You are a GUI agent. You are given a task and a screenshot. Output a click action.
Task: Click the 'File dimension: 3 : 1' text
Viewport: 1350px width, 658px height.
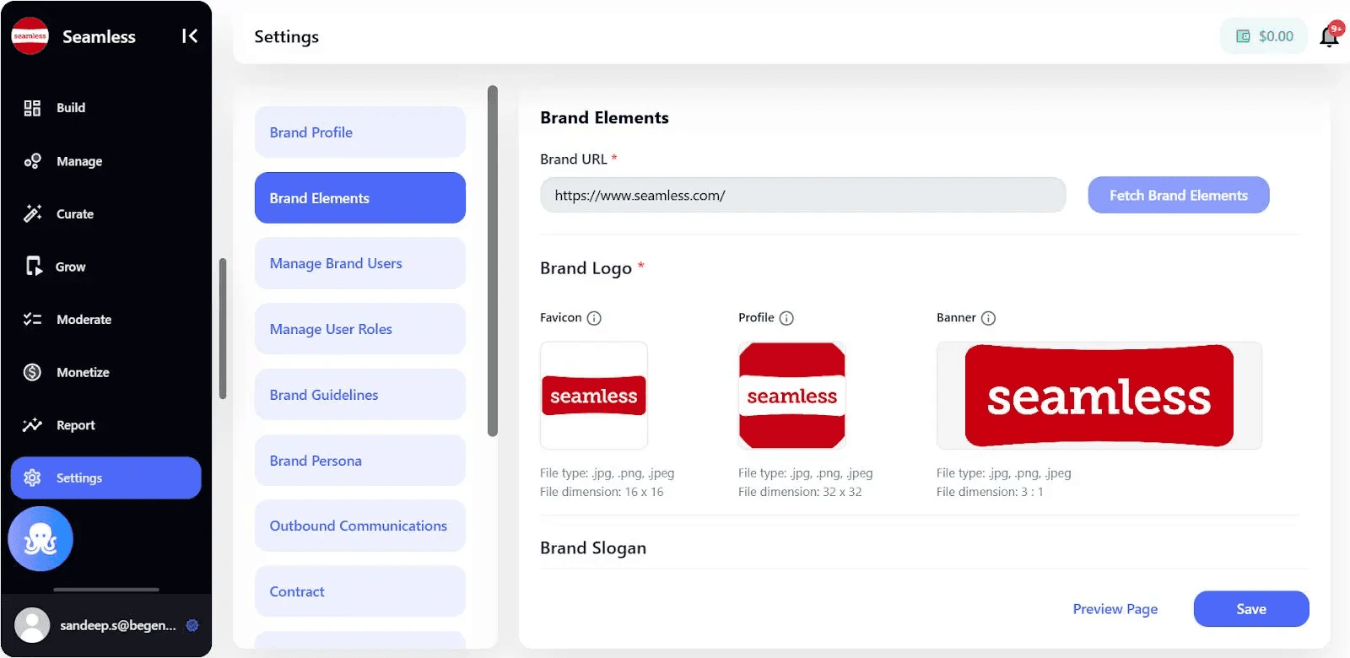(990, 492)
